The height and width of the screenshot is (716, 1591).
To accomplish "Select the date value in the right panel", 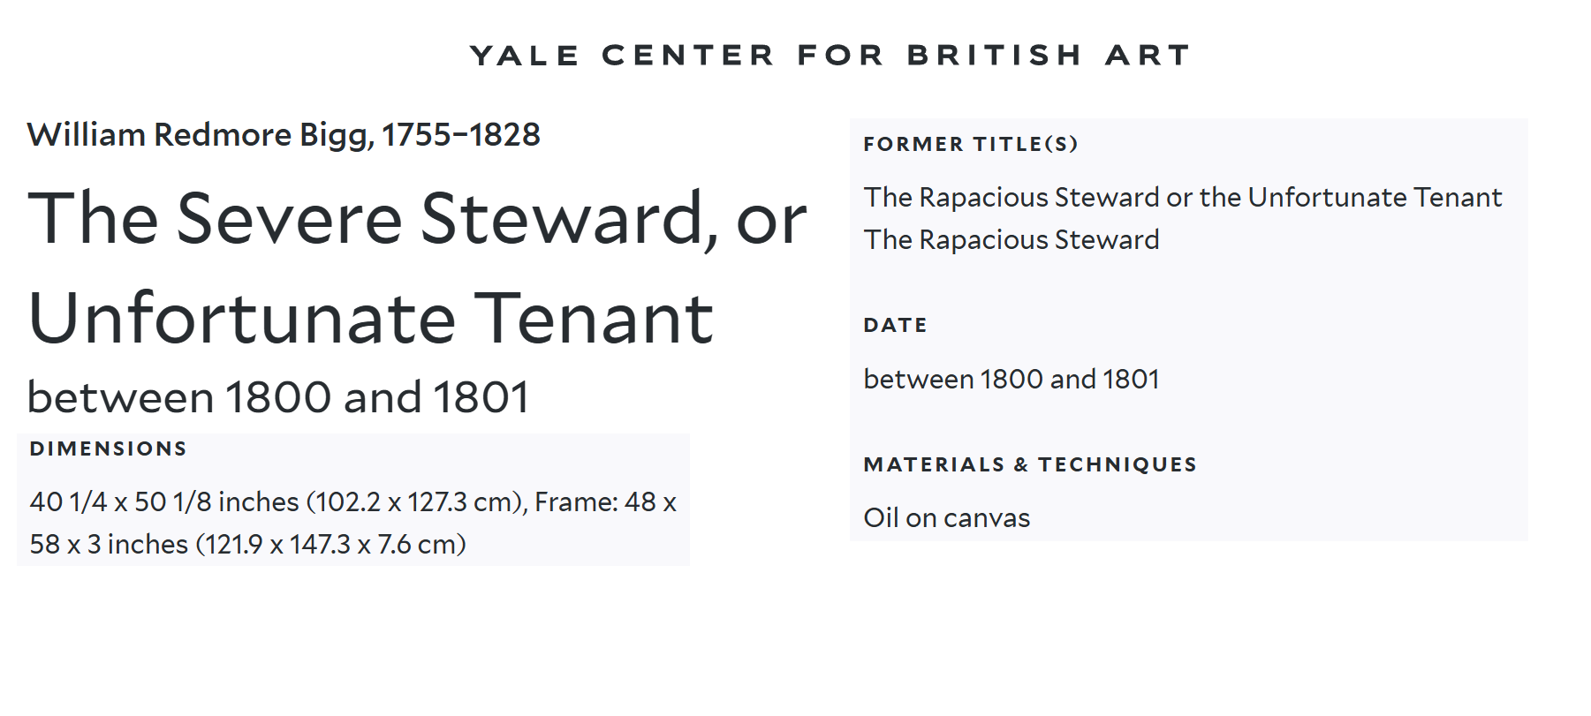I will point(1011,379).
